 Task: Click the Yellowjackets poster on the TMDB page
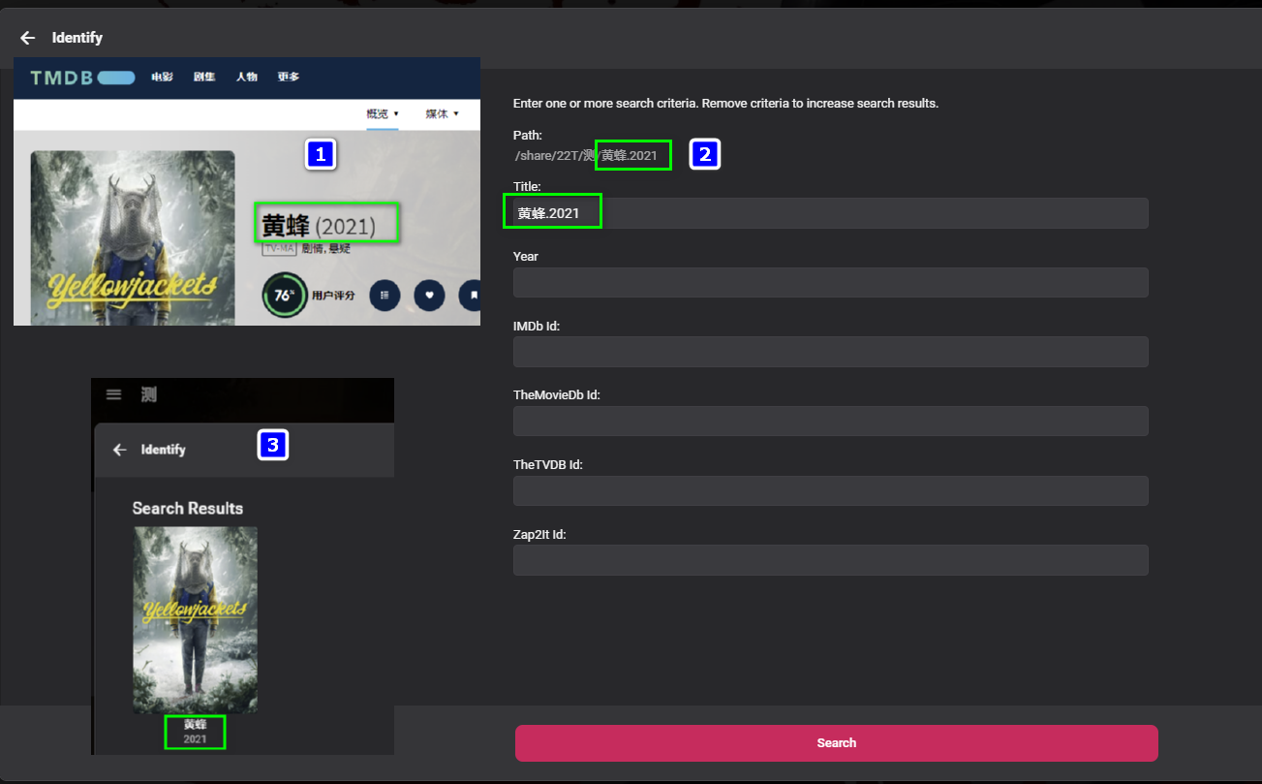coord(133,237)
